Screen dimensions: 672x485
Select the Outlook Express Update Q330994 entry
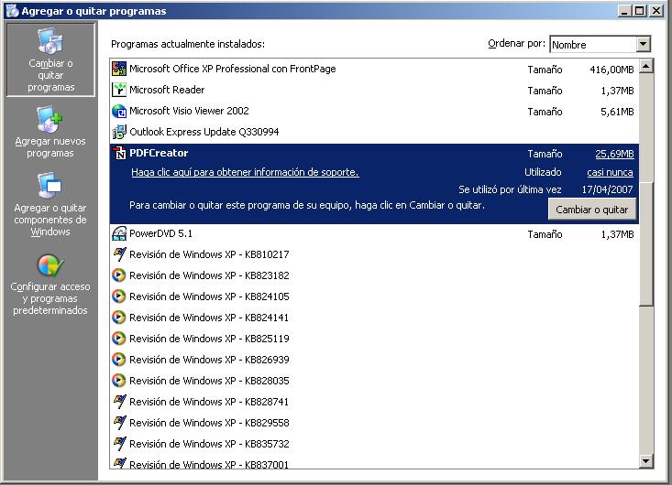pyautogui.click(x=374, y=132)
